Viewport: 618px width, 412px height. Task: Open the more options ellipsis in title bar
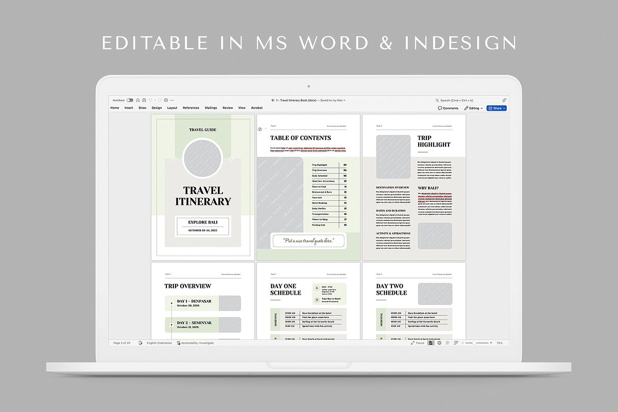[x=173, y=100]
